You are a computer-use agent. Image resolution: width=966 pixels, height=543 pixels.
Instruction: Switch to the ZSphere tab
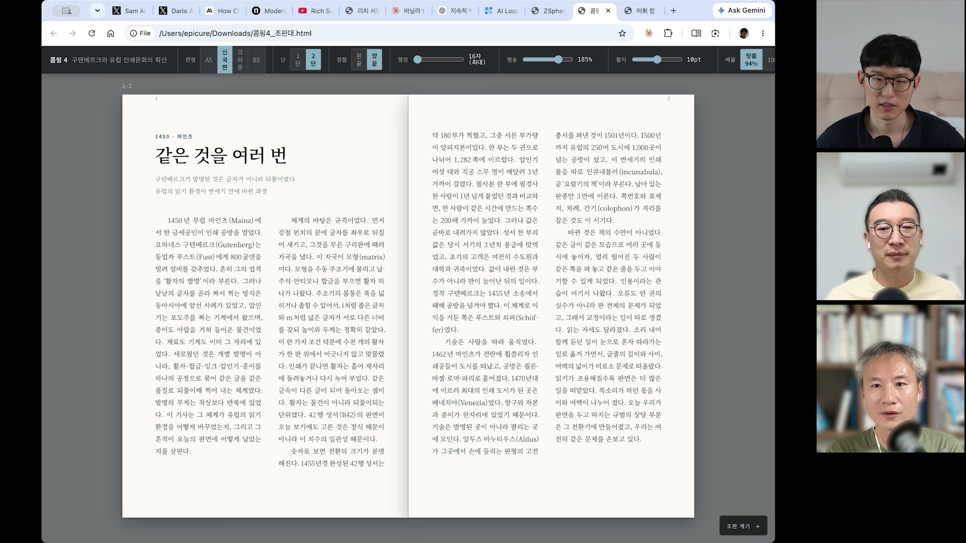[x=548, y=11]
